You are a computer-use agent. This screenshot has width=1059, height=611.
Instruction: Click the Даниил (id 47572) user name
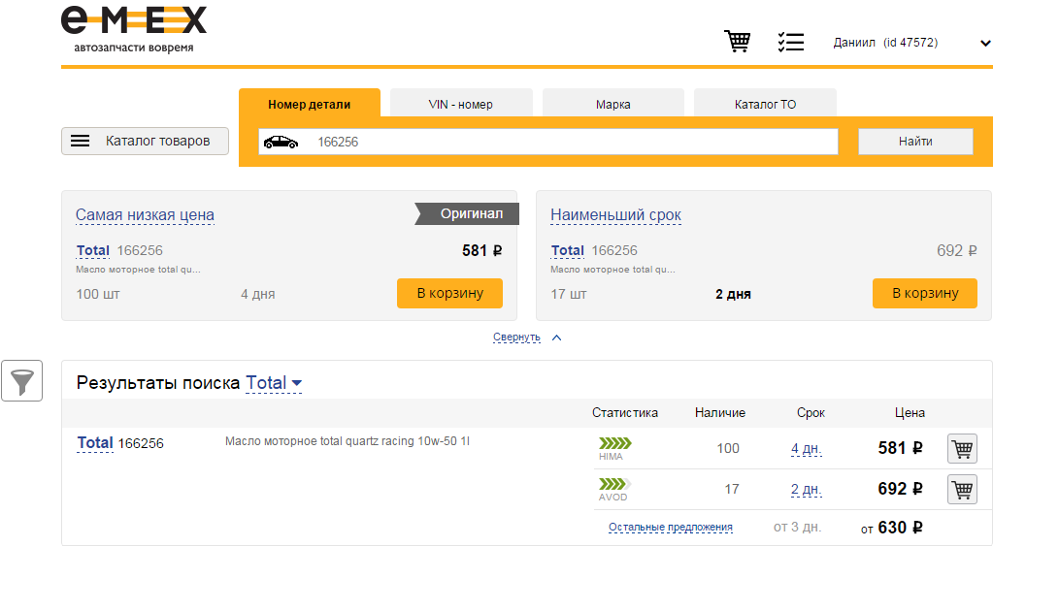pos(885,43)
